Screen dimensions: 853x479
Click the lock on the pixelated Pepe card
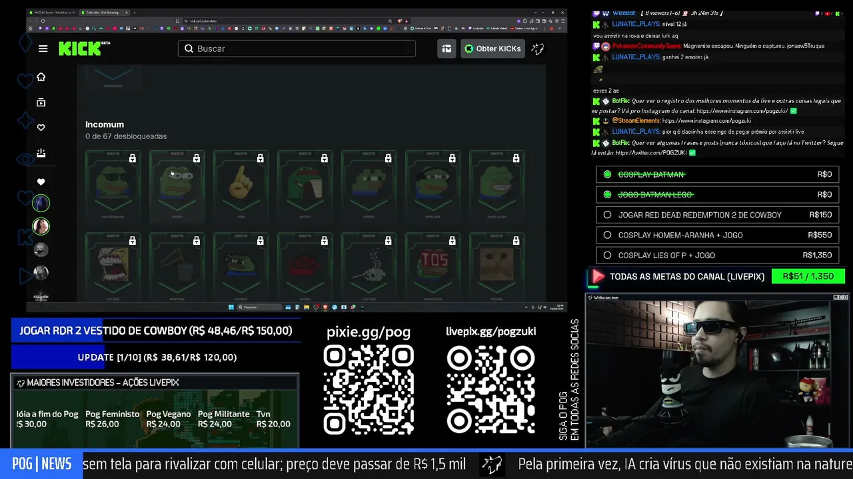[x=388, y=158]
